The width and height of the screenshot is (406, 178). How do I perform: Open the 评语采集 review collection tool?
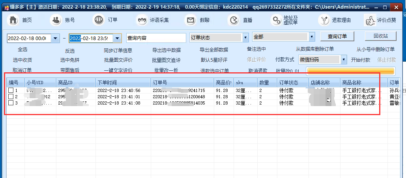[x=153, y=20]
